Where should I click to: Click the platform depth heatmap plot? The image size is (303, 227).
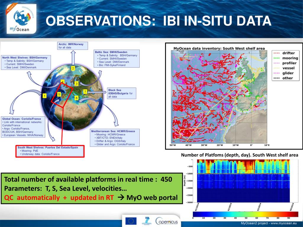click(x=244, y=181)
